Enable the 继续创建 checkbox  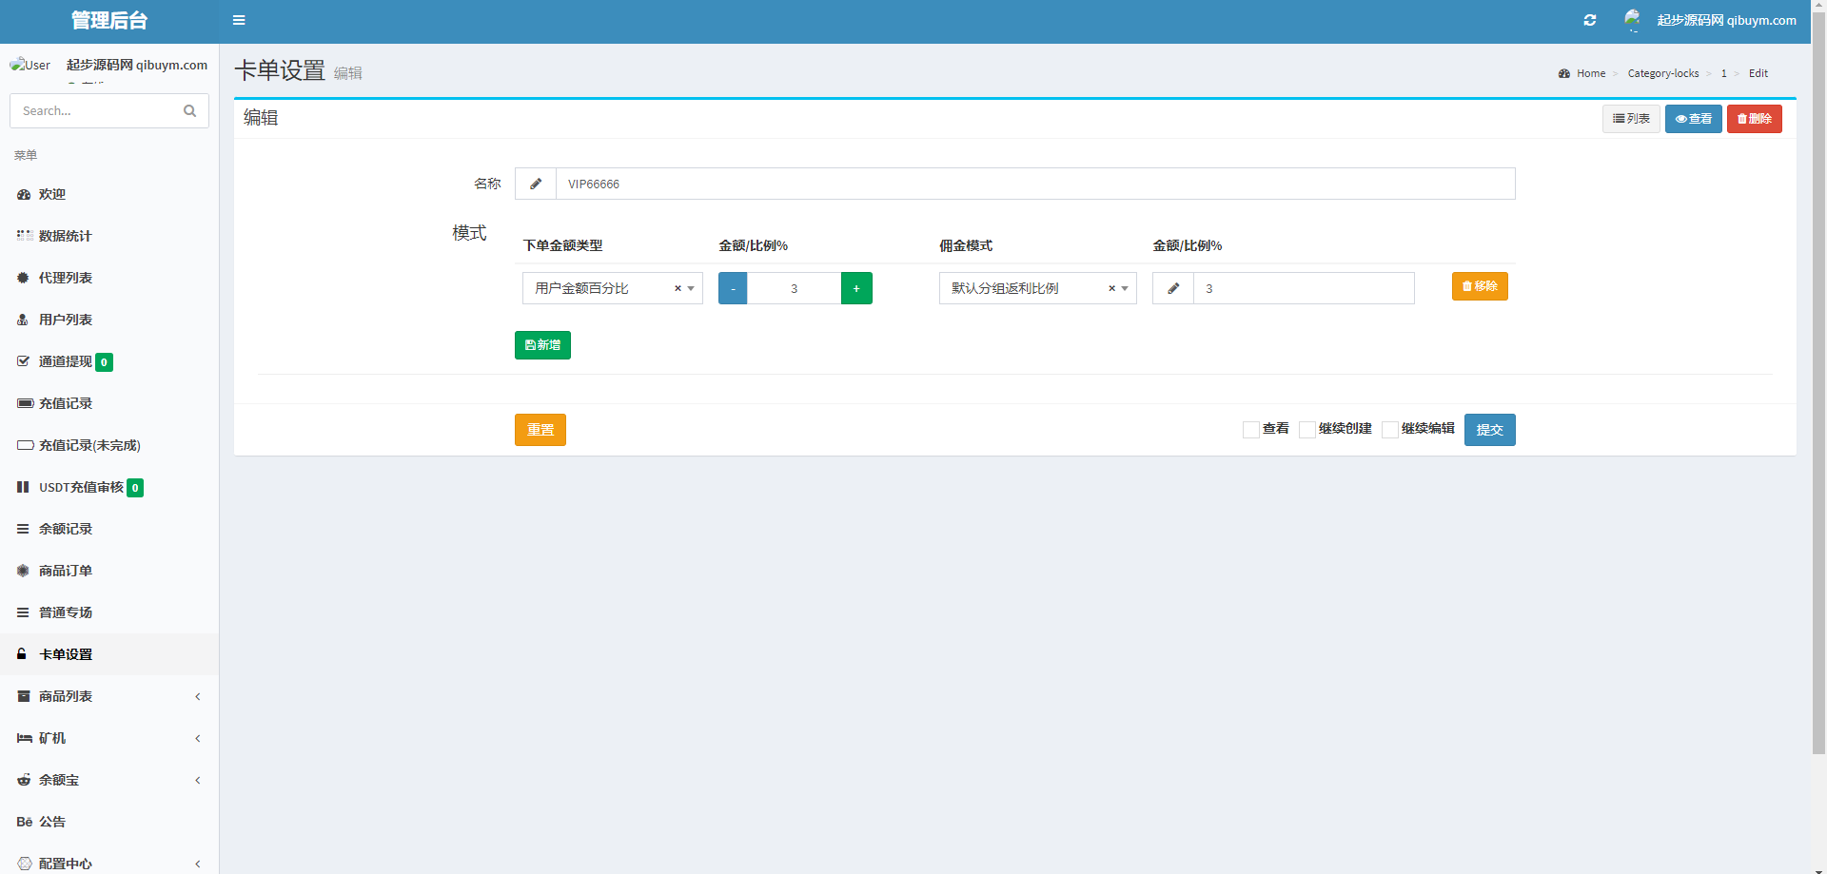coord(1307,430)
